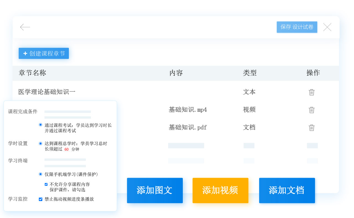Image resolution: width=354 pixels, height=218 pixels.
Task: Click the back arrow icon
Action: pos(25,27)
